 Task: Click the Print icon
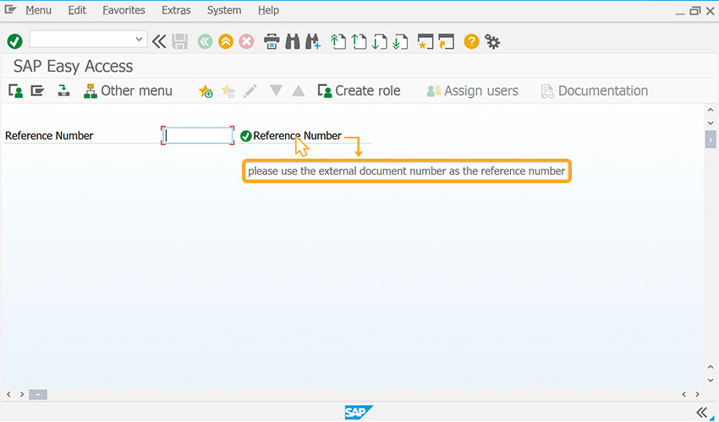point(272,41)
